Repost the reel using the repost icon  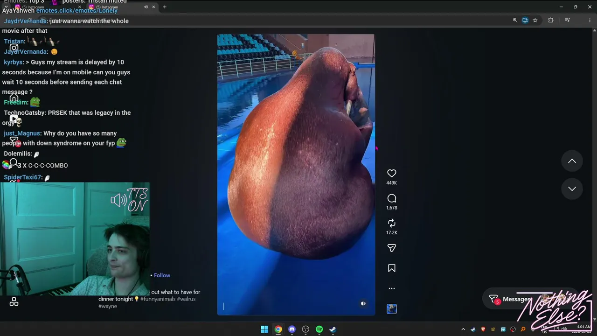tap(392, 223)
